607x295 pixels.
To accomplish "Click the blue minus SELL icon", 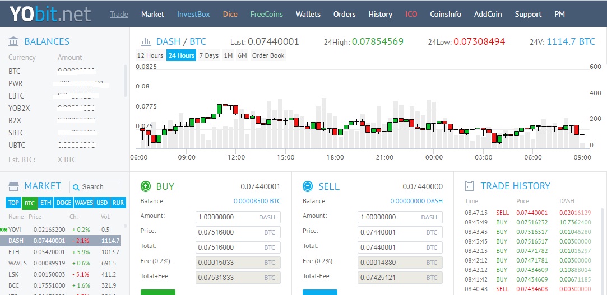I will coord(307,186).
